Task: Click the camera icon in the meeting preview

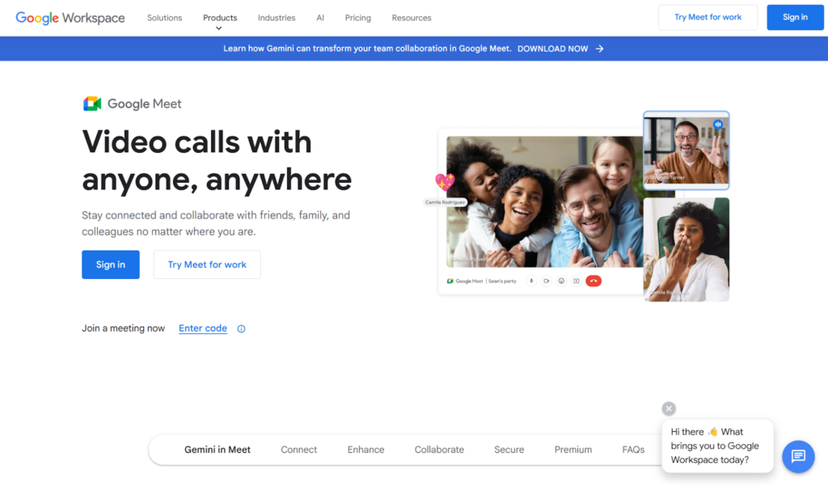Action: click(547, 281)
